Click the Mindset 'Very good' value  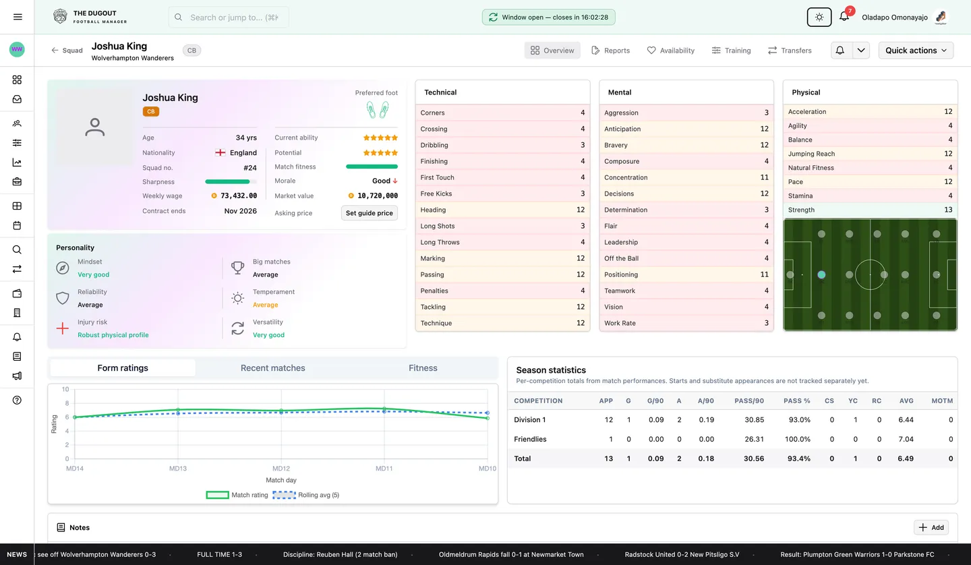[x=93, y=274]
